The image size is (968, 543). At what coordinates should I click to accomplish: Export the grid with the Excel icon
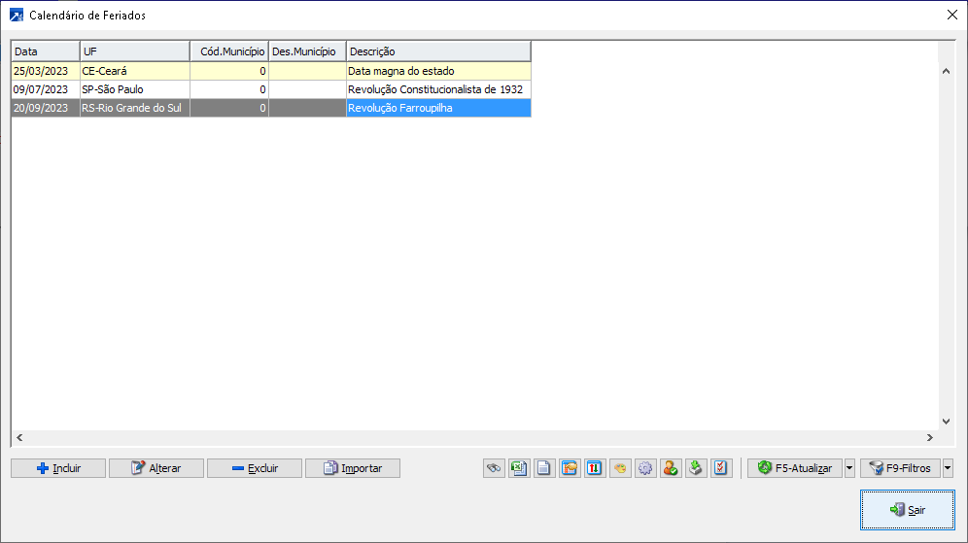click(519, 468)
